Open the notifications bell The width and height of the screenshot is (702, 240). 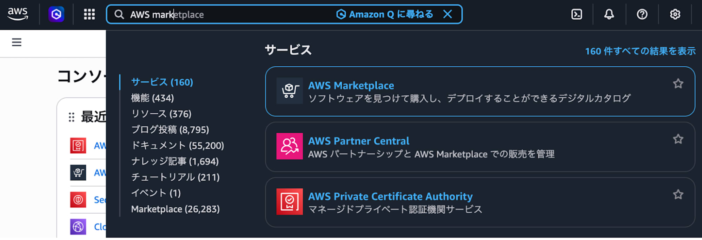[x=609, y=14]
